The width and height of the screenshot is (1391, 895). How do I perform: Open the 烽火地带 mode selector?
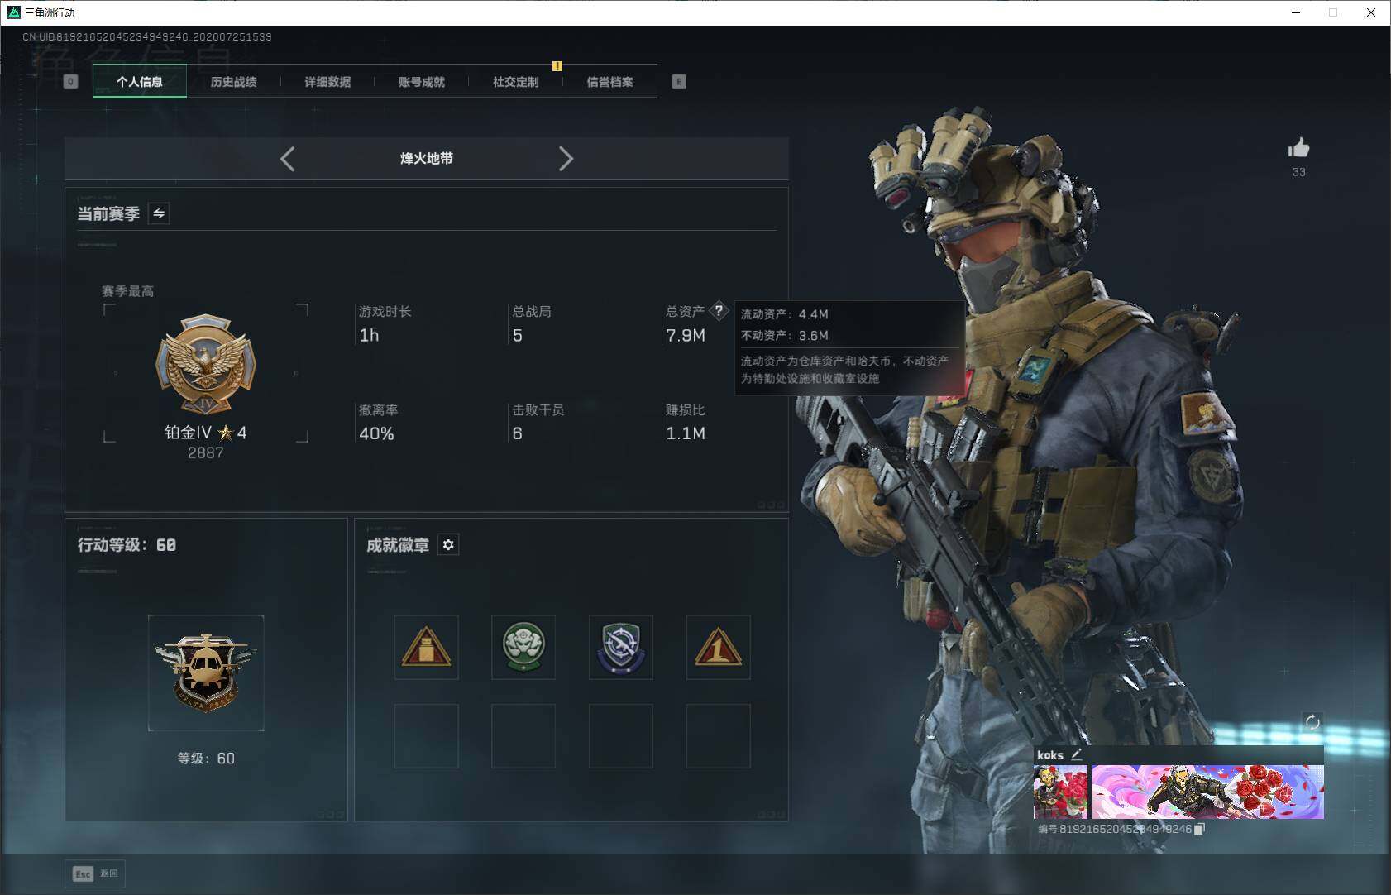coord(427,159)
